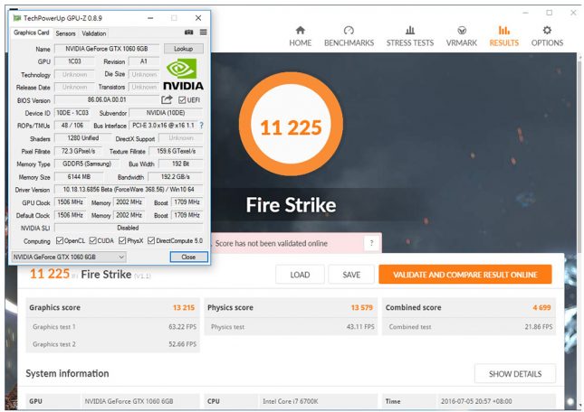Screen dimensions: 584x412
Task: Switch to the Sensors tab
Action: click(65, 33)
